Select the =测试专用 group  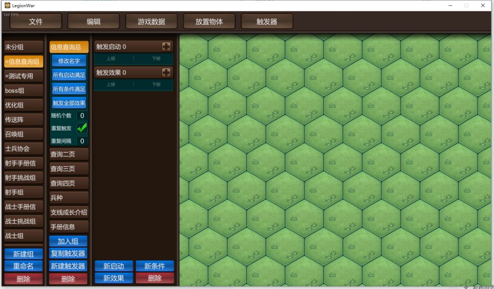(24, 76)
